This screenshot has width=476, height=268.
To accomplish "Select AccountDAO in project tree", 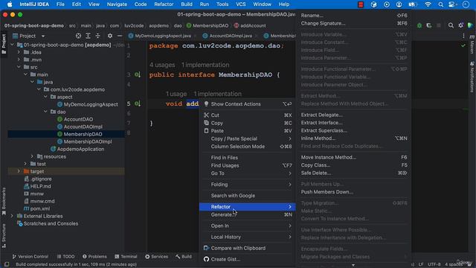I will [78, 119].
